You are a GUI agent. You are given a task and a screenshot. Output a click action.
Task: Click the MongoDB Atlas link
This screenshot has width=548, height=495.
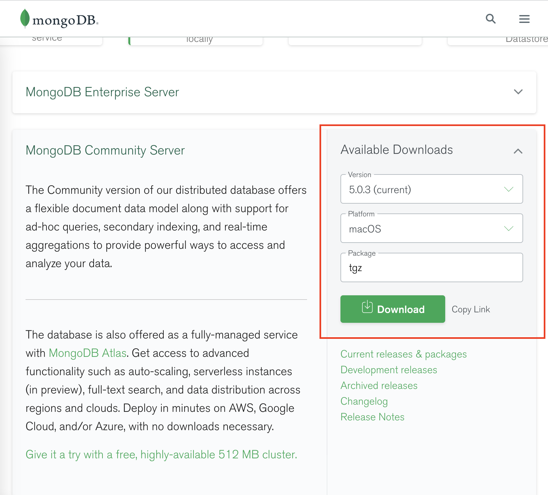87,353
